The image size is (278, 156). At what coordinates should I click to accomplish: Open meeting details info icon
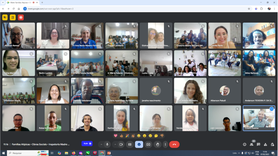tap(245, 145)
